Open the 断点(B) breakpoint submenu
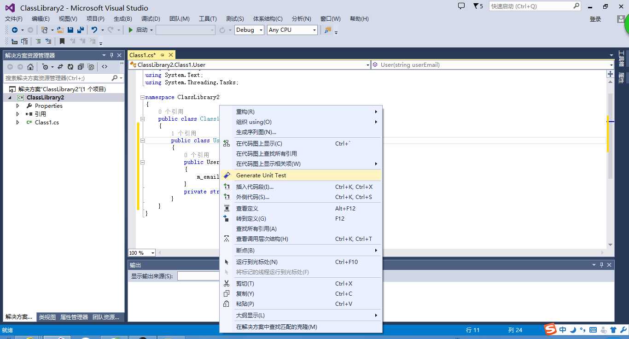Screen dimensions: 629x339 pos(301,251)
